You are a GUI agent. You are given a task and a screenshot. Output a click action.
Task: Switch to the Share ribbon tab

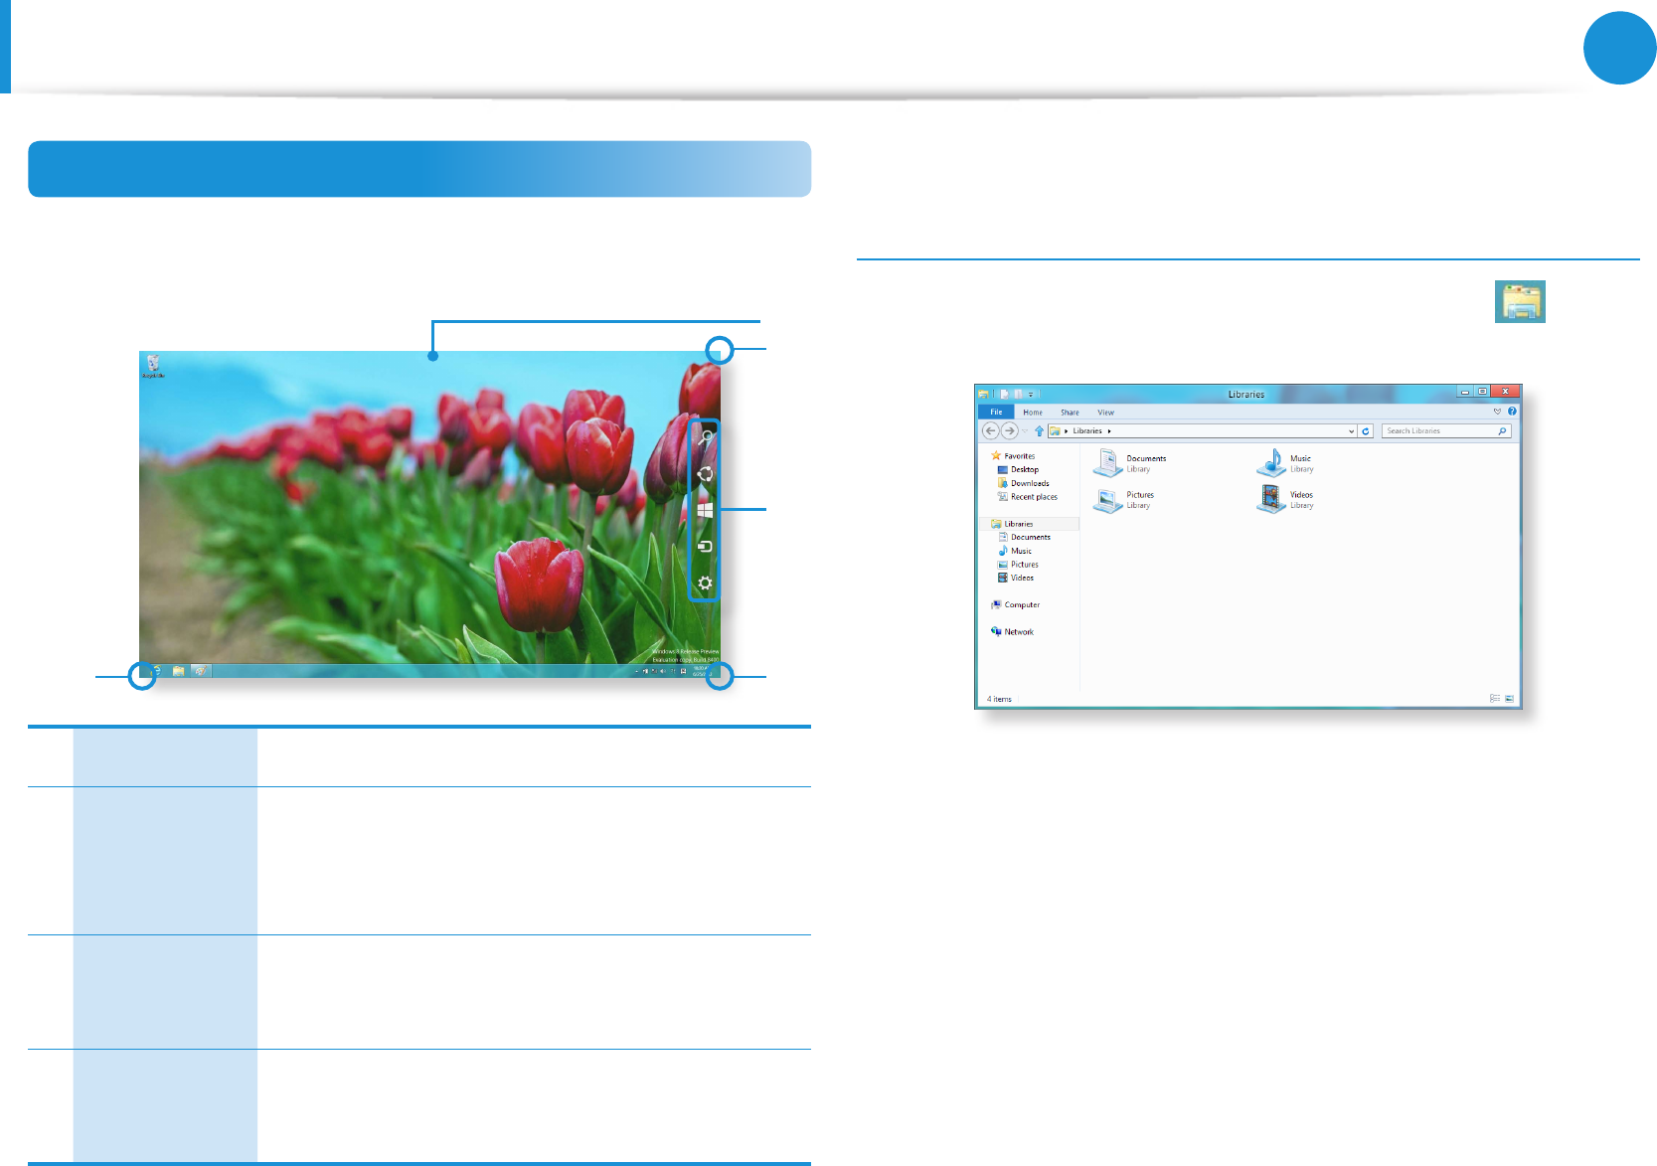[x=1070, y=413]
